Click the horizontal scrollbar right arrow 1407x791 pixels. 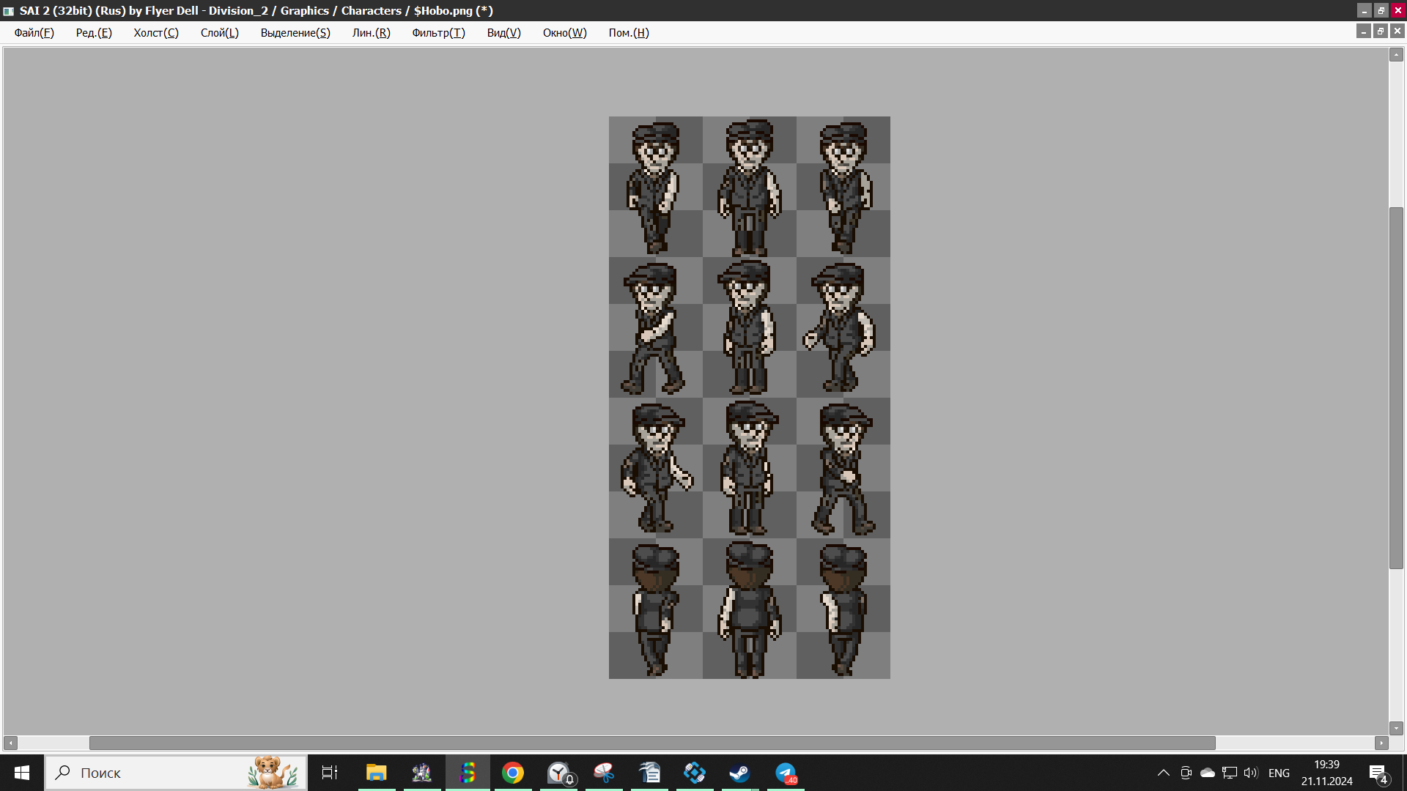point(1381,743)
